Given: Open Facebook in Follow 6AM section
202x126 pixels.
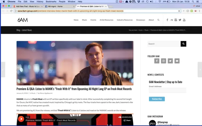Looking at the screenshot, I should tap(157, 61).
